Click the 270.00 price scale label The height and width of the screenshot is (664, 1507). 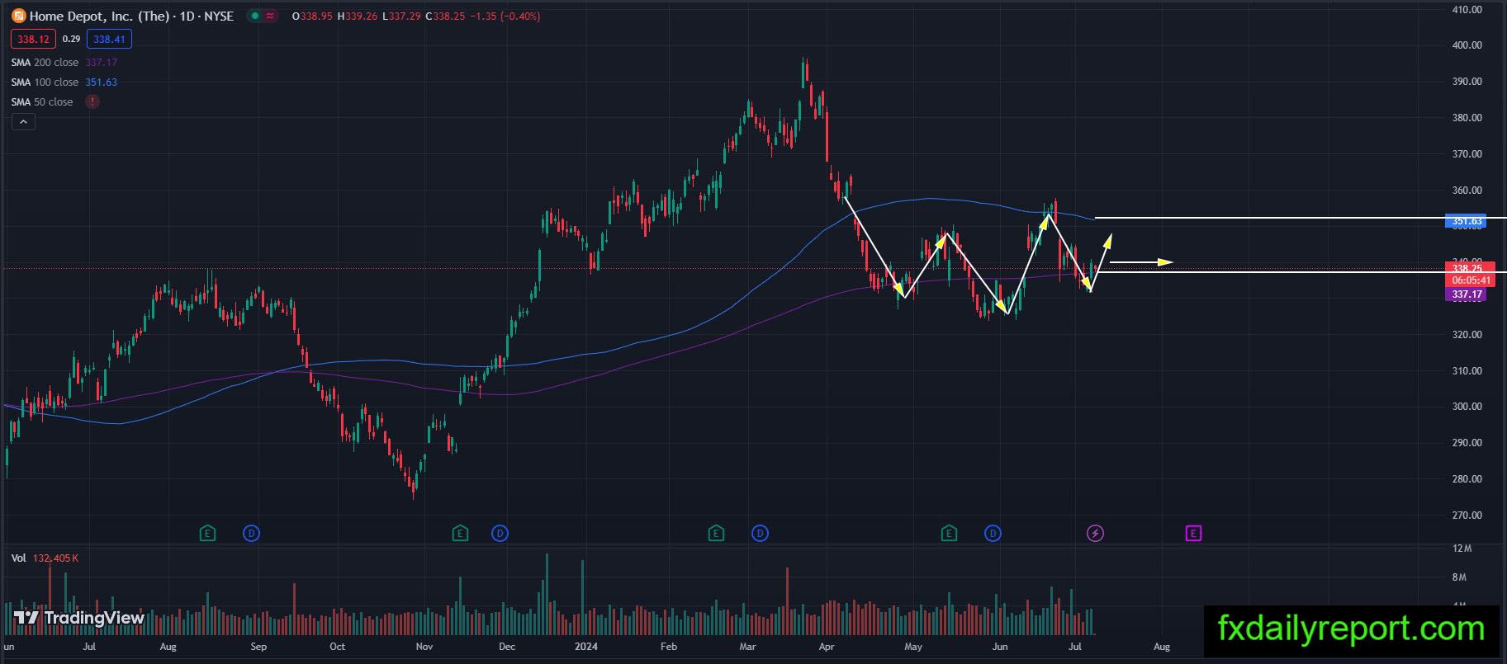(1467, 516)
